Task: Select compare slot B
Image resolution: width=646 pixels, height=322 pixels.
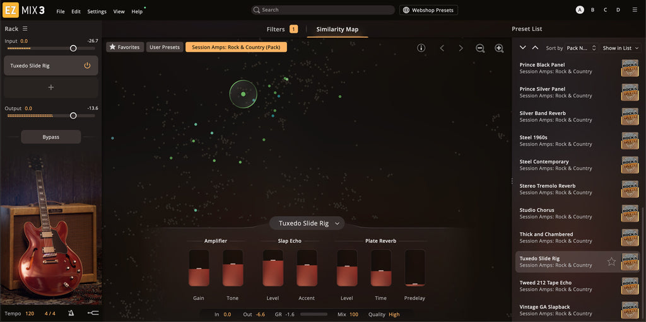Action: pyautogui.click(x=592, y=10)
